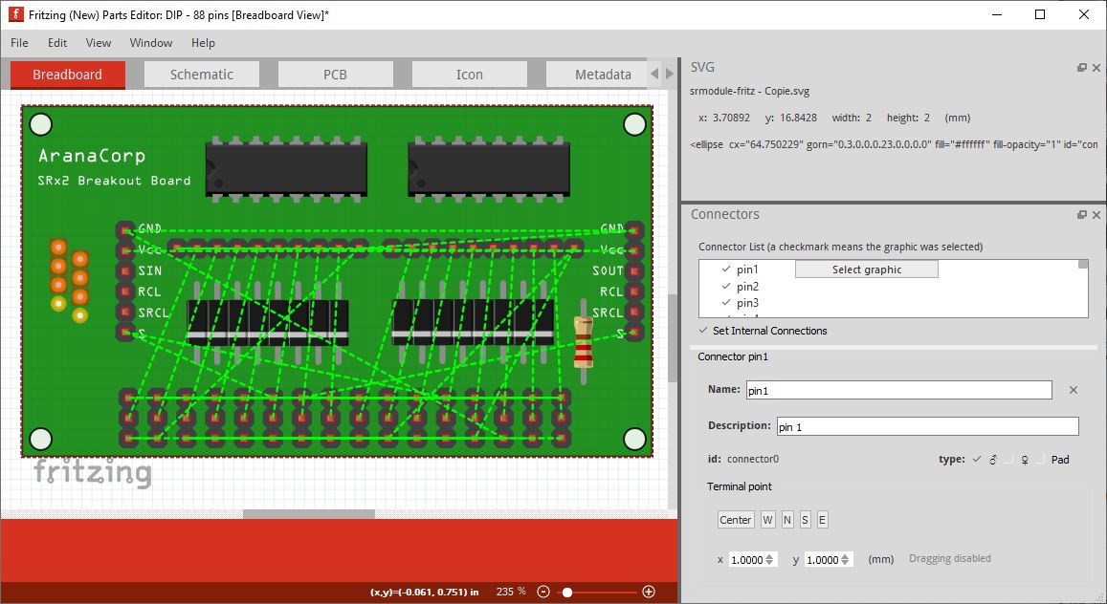1107x604 pixels.
Task: Remove connector pin1 with the X icon
Action: click(x=1074, y=390)
